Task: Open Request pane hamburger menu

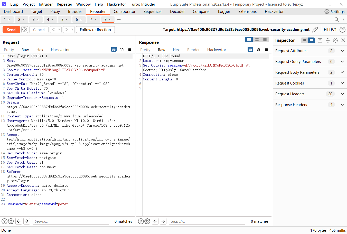Action: 130,49
